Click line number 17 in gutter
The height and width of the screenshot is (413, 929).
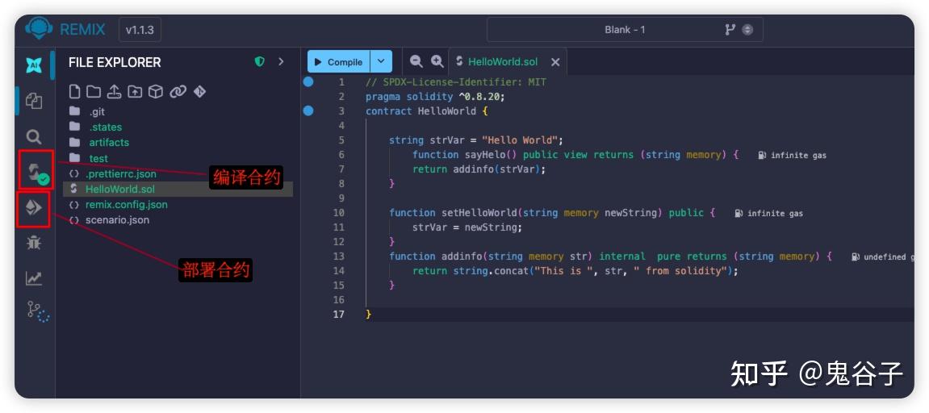338,314
